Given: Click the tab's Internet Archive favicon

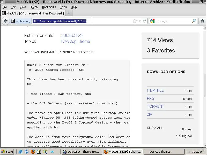Looking at the screenshot, I should point(4,13).
